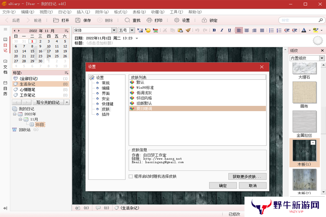Insert a numbered list
The height and width of the screenshot is (217, 326).
tap(279, 31)
